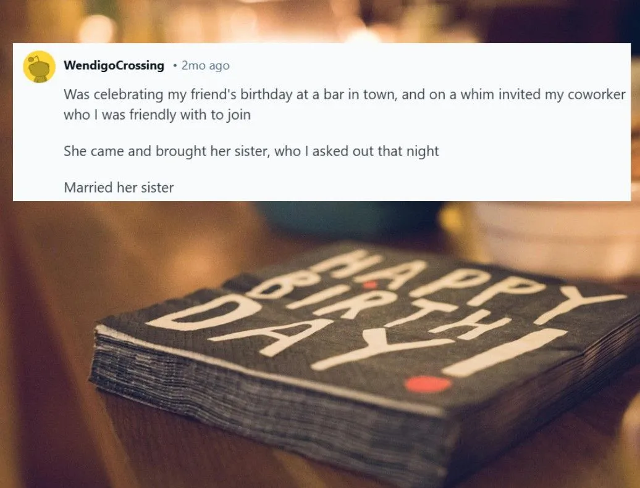Image resolution: width=640 pixels, height=488 pixels.
Task: Click the dot separator before the timestamp
Action: tap(175, 65)
